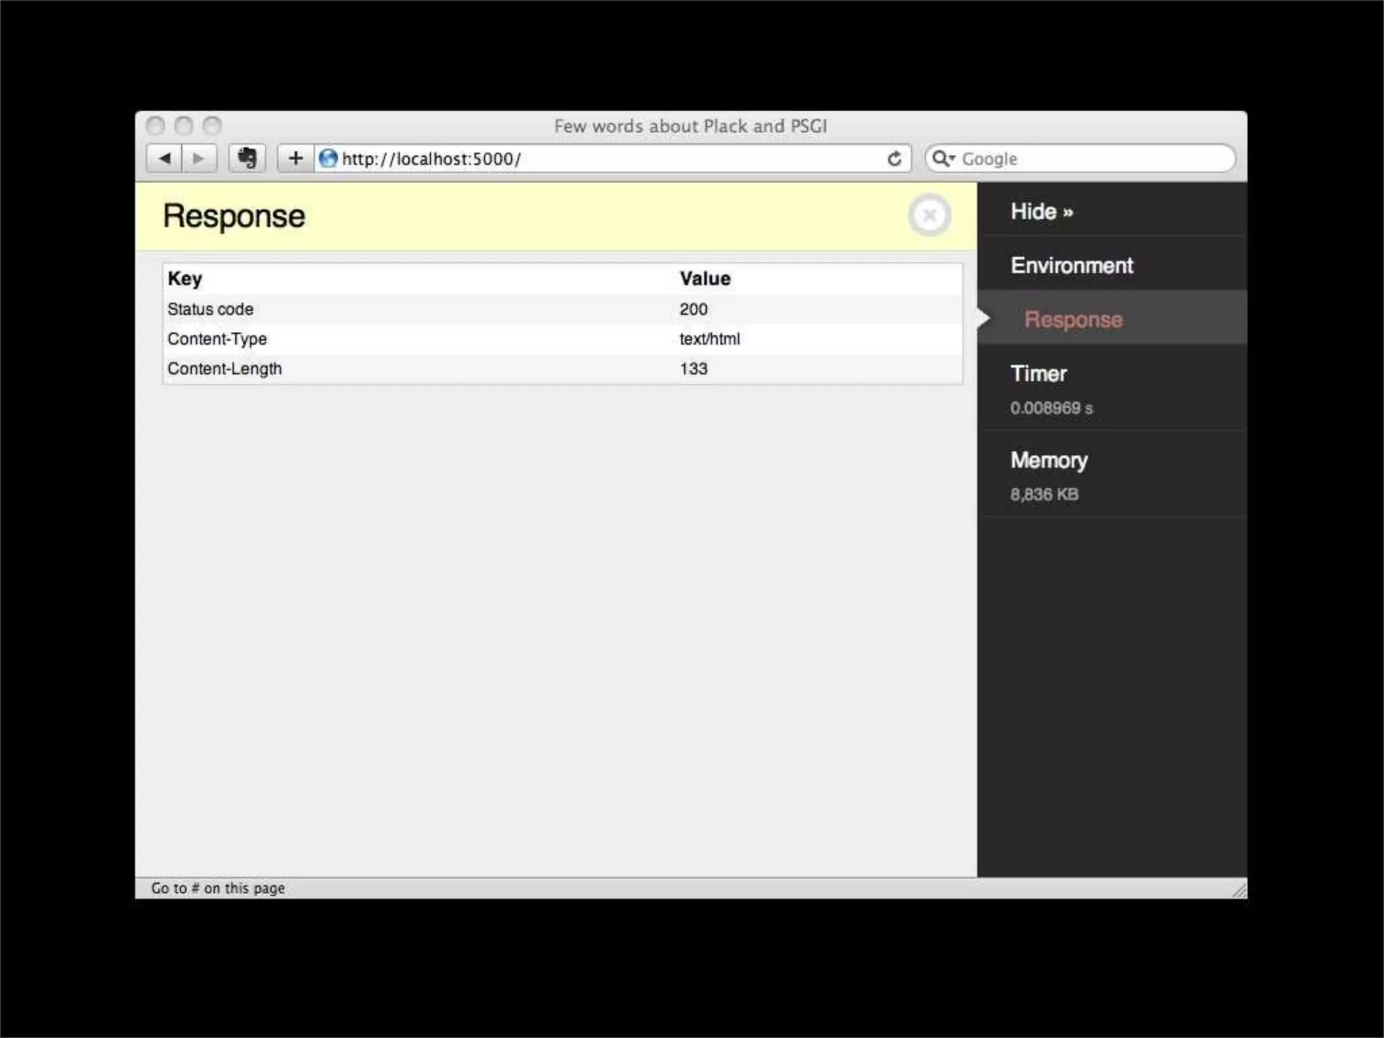Click the yellow minimize window button

click(x=184, y=126)
